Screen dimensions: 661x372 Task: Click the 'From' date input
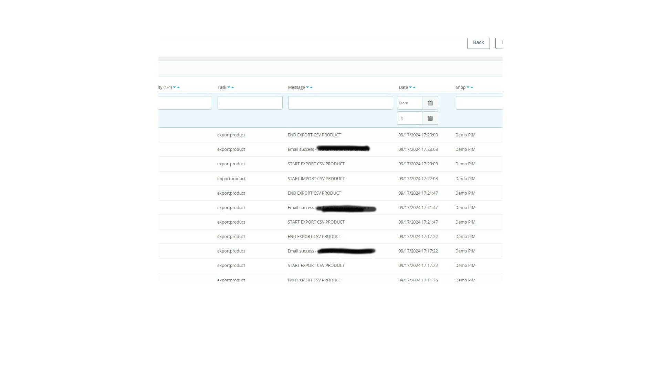pyautogui.click(x=409, y=103)
